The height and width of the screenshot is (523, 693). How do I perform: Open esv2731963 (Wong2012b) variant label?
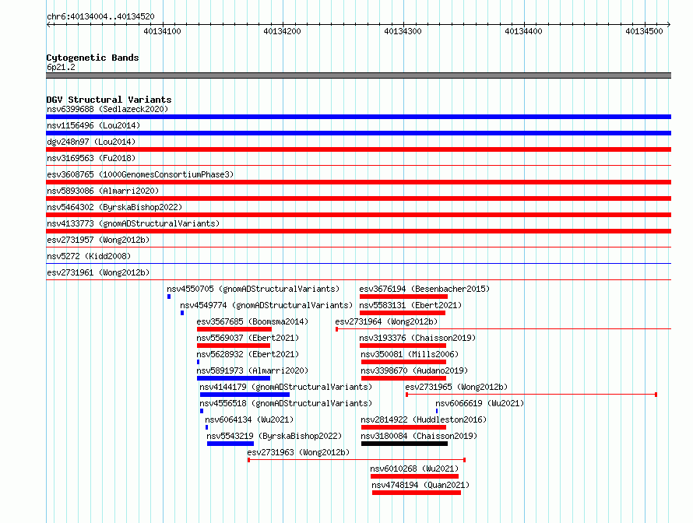[298, 452]
